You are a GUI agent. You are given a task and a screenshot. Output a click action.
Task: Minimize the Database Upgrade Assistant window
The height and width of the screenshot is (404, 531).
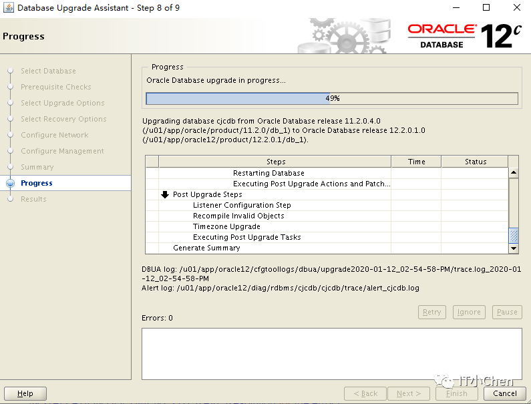coord(456,7)
